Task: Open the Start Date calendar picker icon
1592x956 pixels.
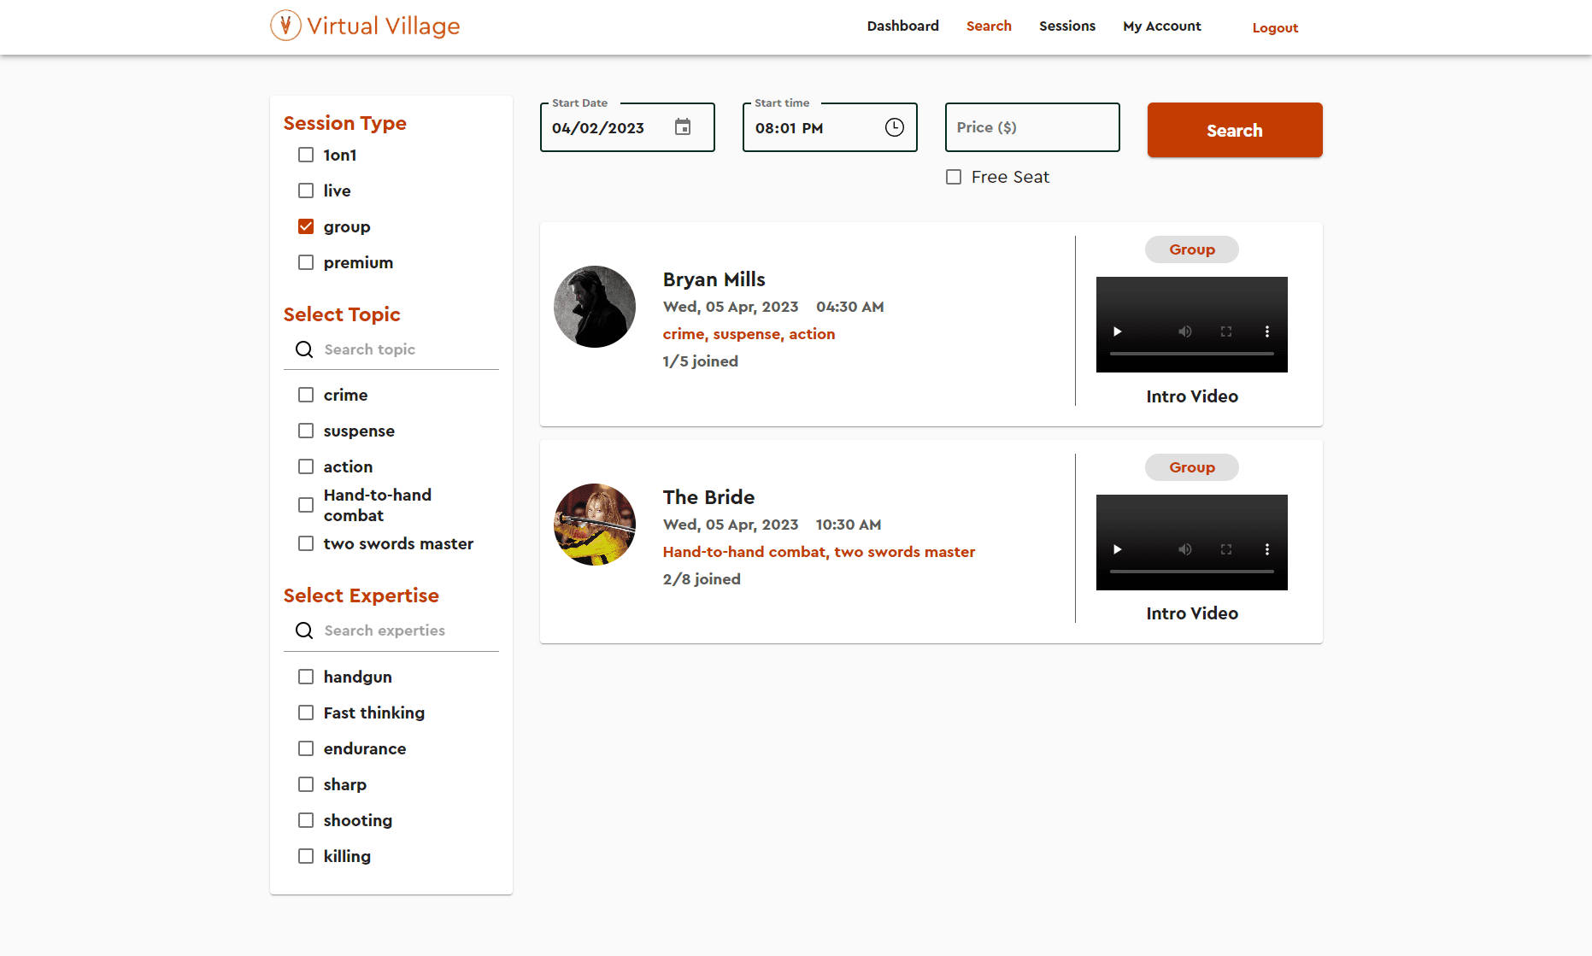Action: tap(683, 127)
